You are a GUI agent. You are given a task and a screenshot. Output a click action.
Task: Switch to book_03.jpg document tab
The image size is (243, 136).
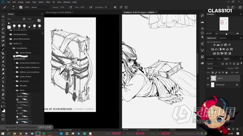tap(58, 12)
